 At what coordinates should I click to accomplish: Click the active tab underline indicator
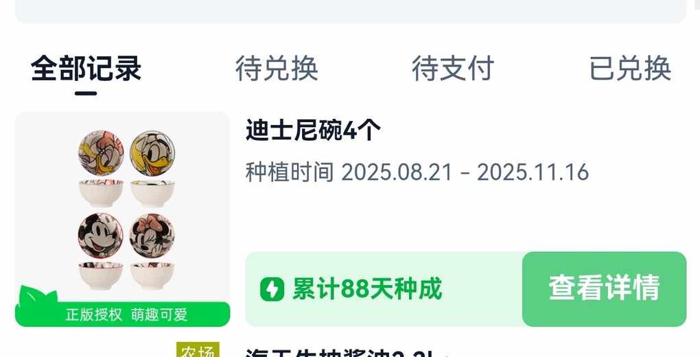tap(86, 93)
